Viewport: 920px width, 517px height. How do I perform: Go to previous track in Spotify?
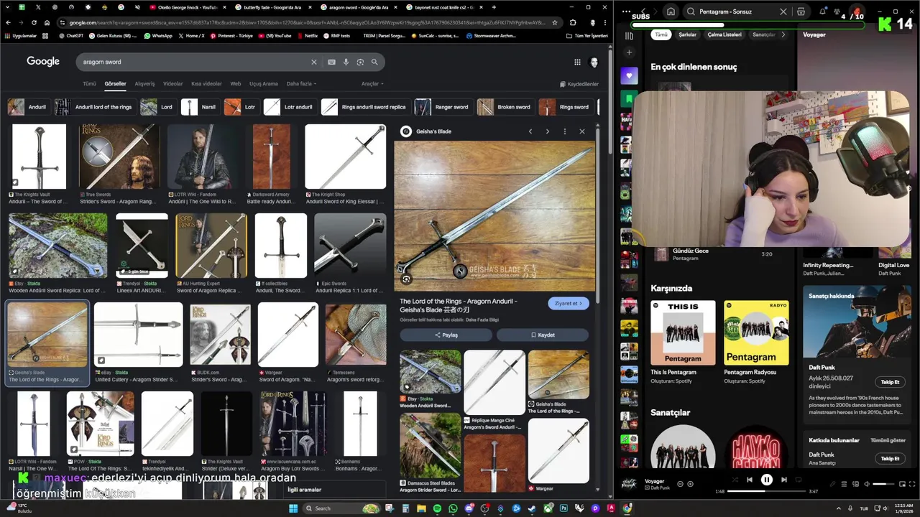[x=750, y=480]
